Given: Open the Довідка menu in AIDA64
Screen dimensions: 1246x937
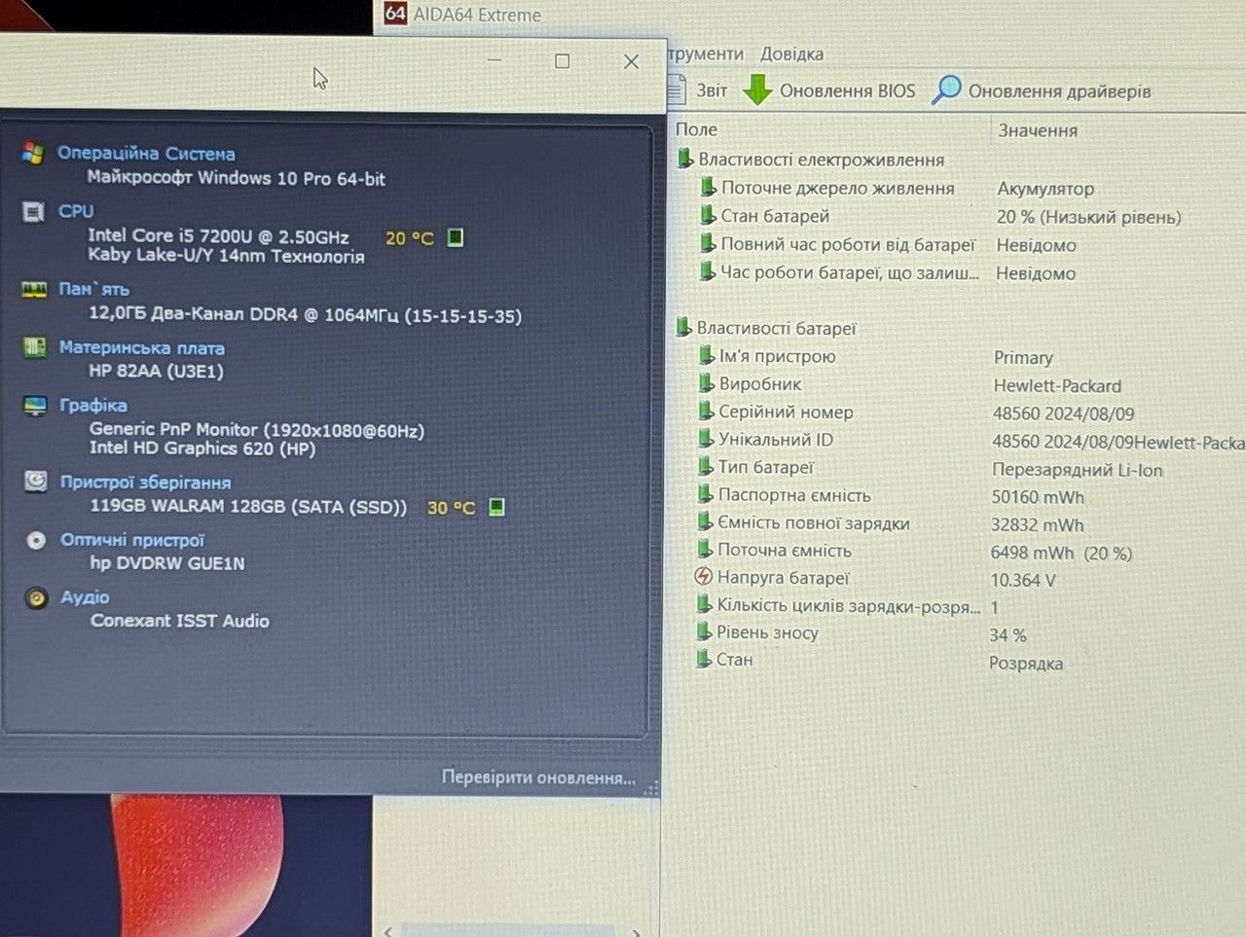Looking at the screenshot, I should click(x=791, y=54).
